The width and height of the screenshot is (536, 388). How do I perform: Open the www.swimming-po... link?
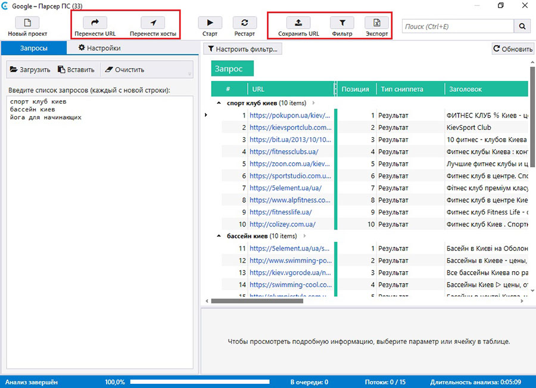pos(291,260)
